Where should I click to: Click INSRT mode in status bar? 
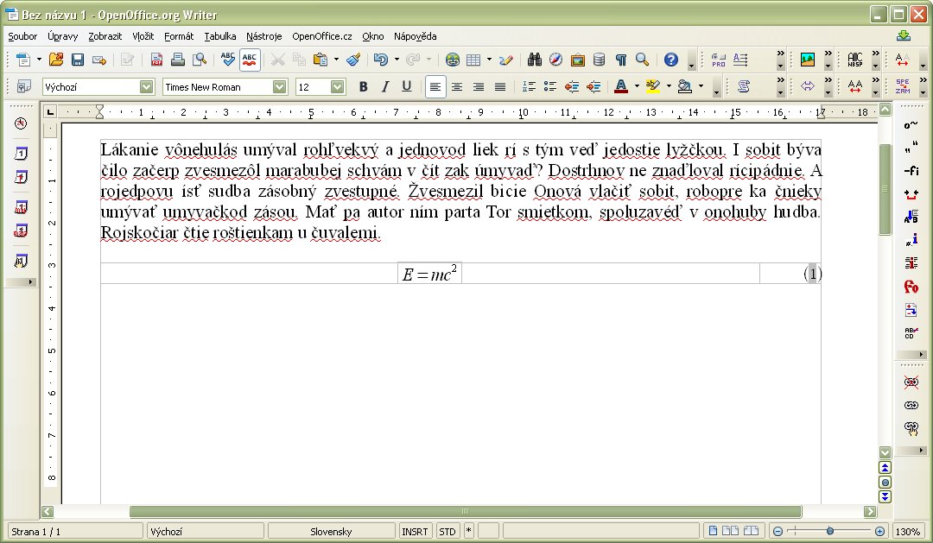[x=415, y=532]
